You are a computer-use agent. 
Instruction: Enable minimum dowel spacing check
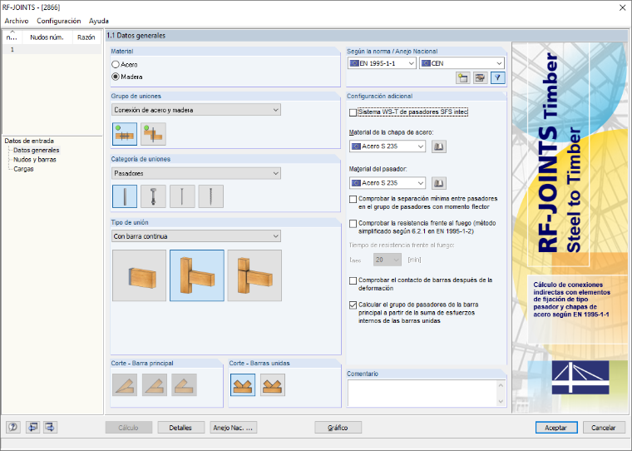coord(353,199)
